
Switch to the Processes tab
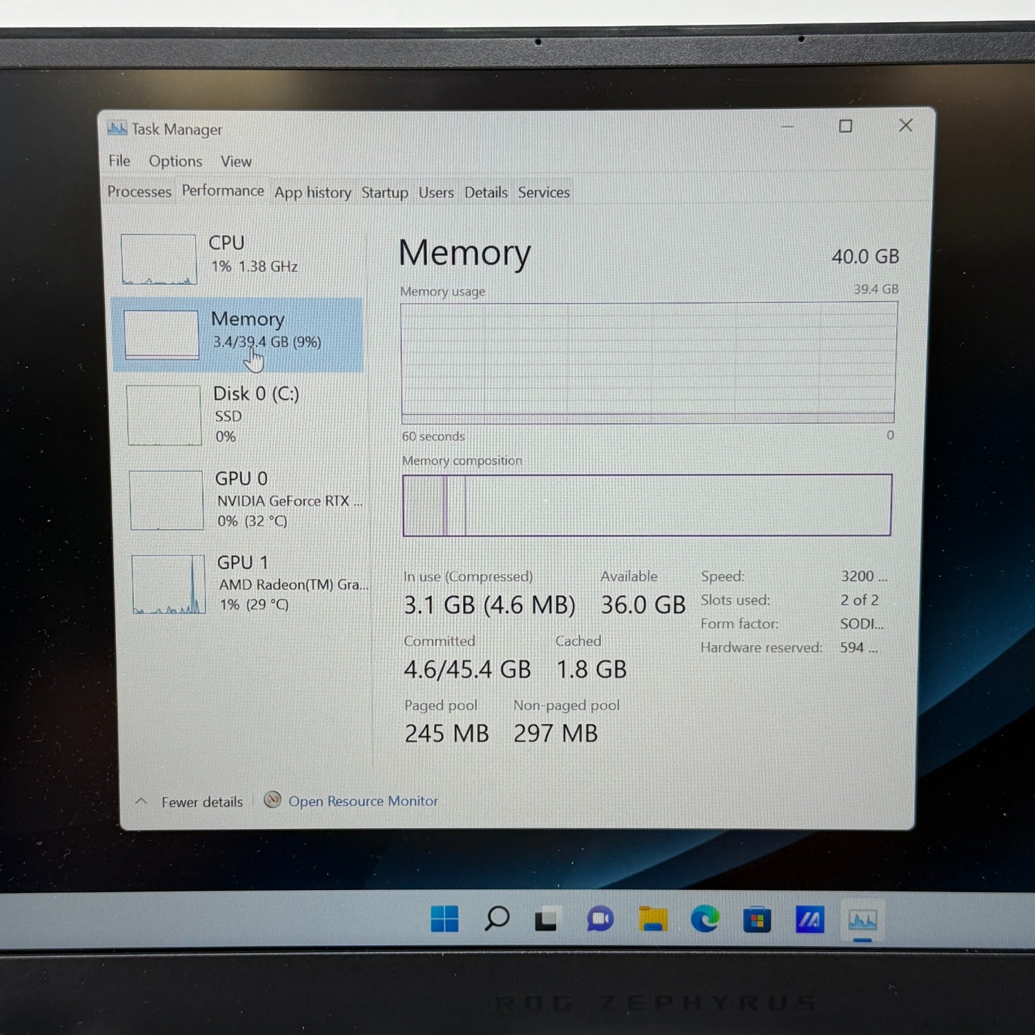pyautogui.click(x=139, y=192)
